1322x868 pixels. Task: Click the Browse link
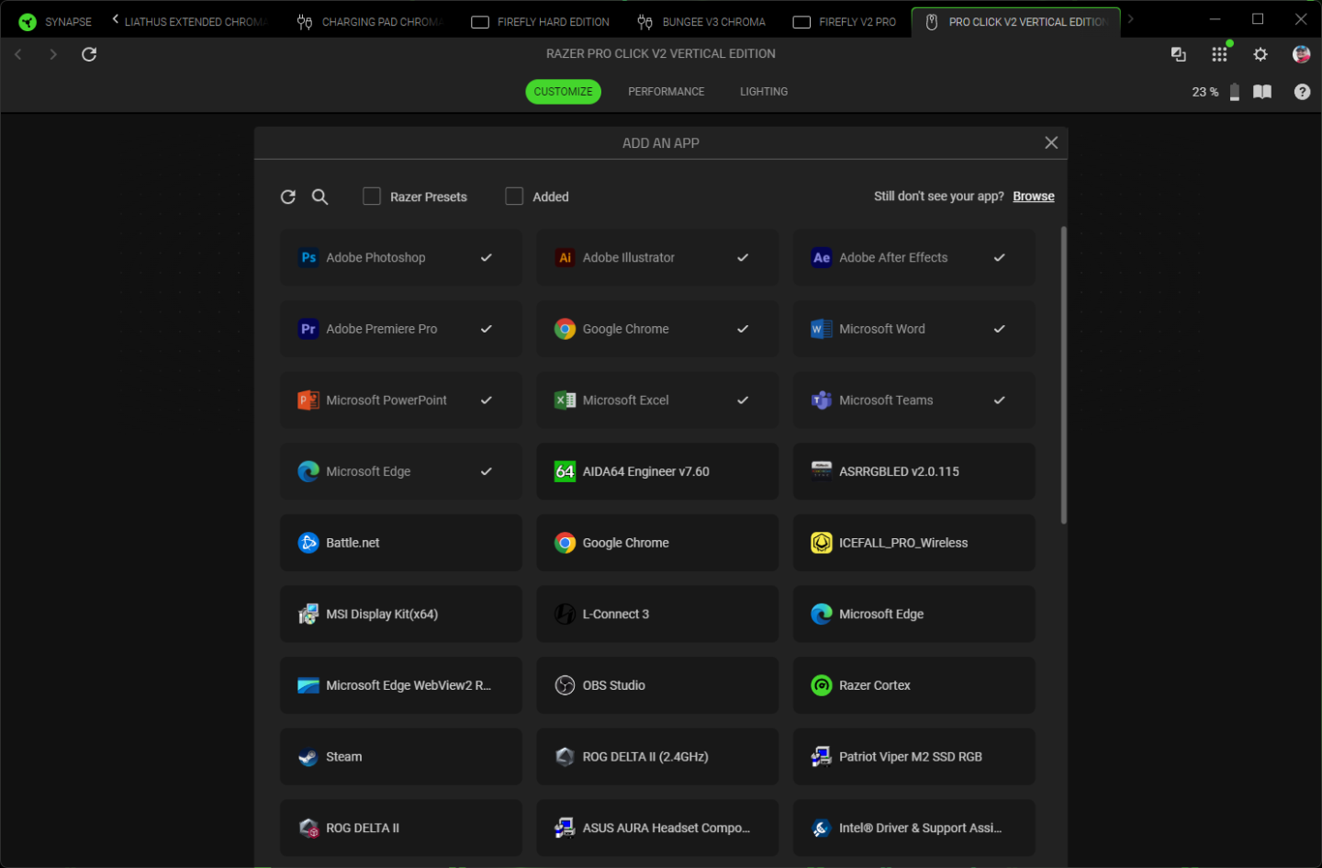(x=1034, y=197)
